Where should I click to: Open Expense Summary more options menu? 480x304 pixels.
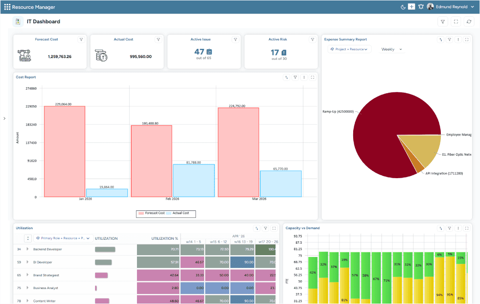tap(458, 40)
